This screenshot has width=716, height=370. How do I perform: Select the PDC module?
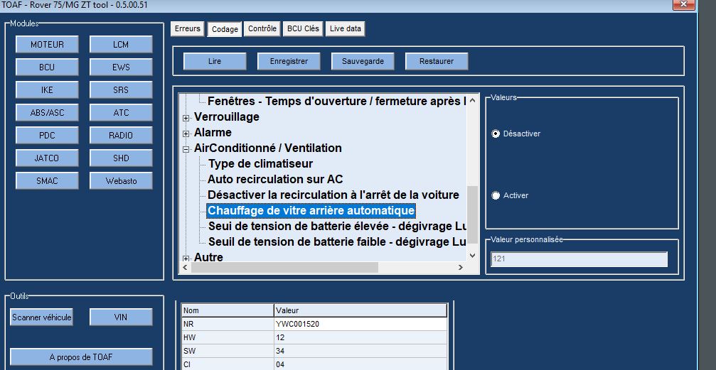coord(47,136)
